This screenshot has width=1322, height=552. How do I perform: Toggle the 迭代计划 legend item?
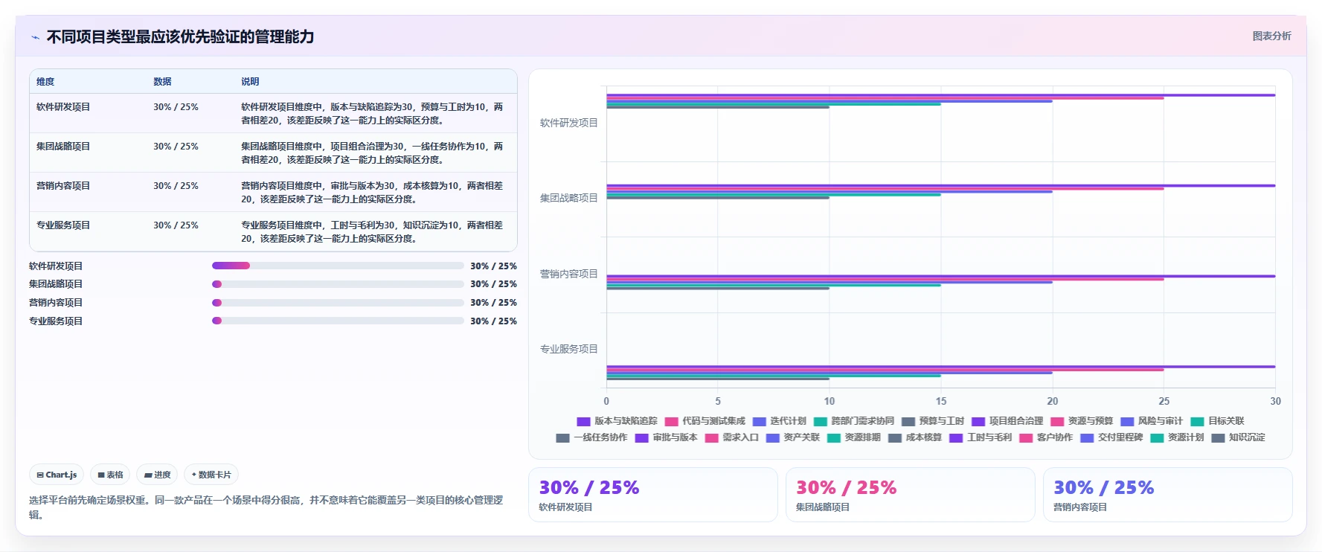point(780,421)
